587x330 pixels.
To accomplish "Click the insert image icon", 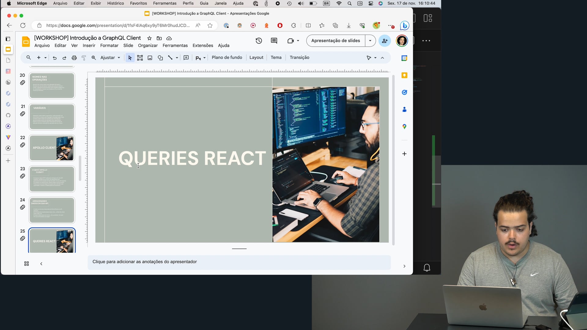I will point(150,58).
